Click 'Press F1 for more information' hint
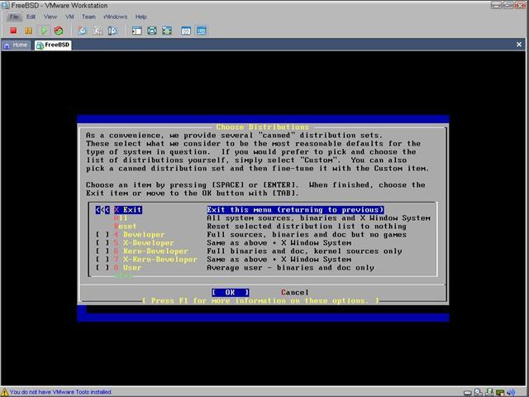 pos(260,300)
